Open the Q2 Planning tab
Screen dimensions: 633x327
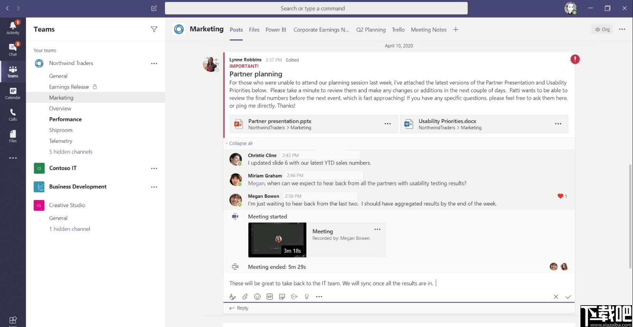(x=371, y=30)
